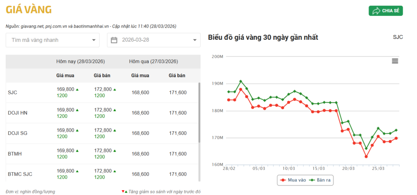The image size is (417, 195).
Task: Click the green CHIA SẺ share button
Action: 386,11
